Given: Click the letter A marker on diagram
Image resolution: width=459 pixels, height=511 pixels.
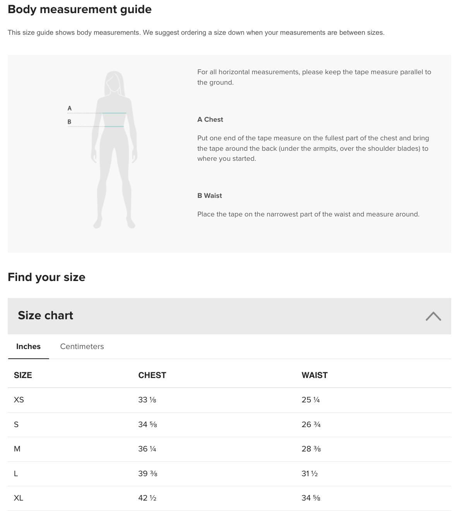Looking at the screenshot, I should (x=70, y=108).
